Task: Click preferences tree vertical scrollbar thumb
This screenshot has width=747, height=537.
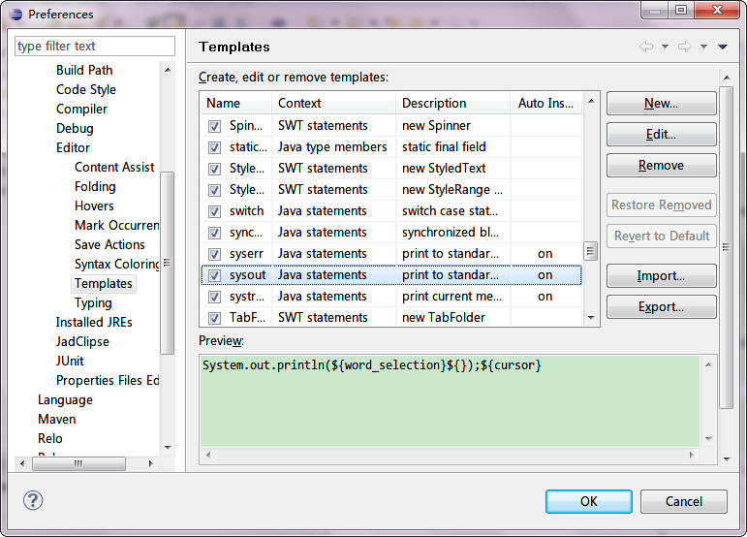Action: coord(168,263)
